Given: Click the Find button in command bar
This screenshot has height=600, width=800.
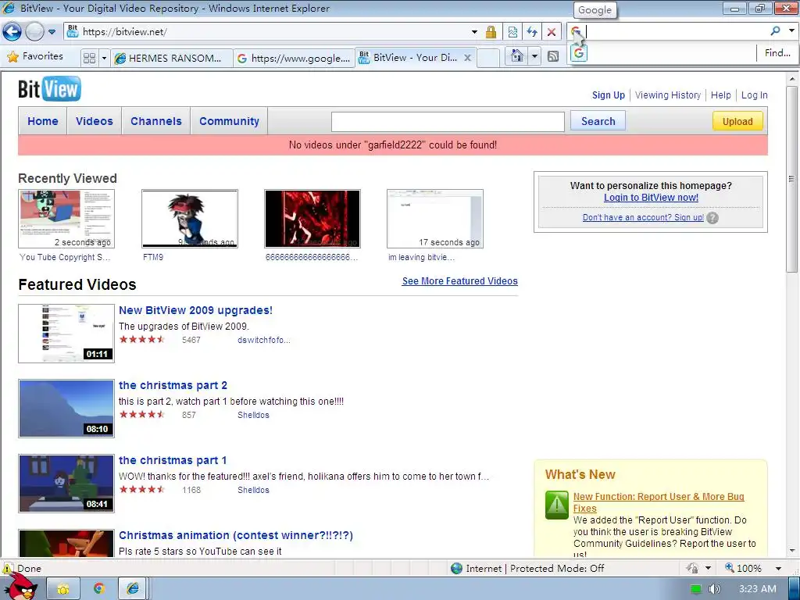Looking at the screenshot, I should pyautogui.click(x=777, y=52).
